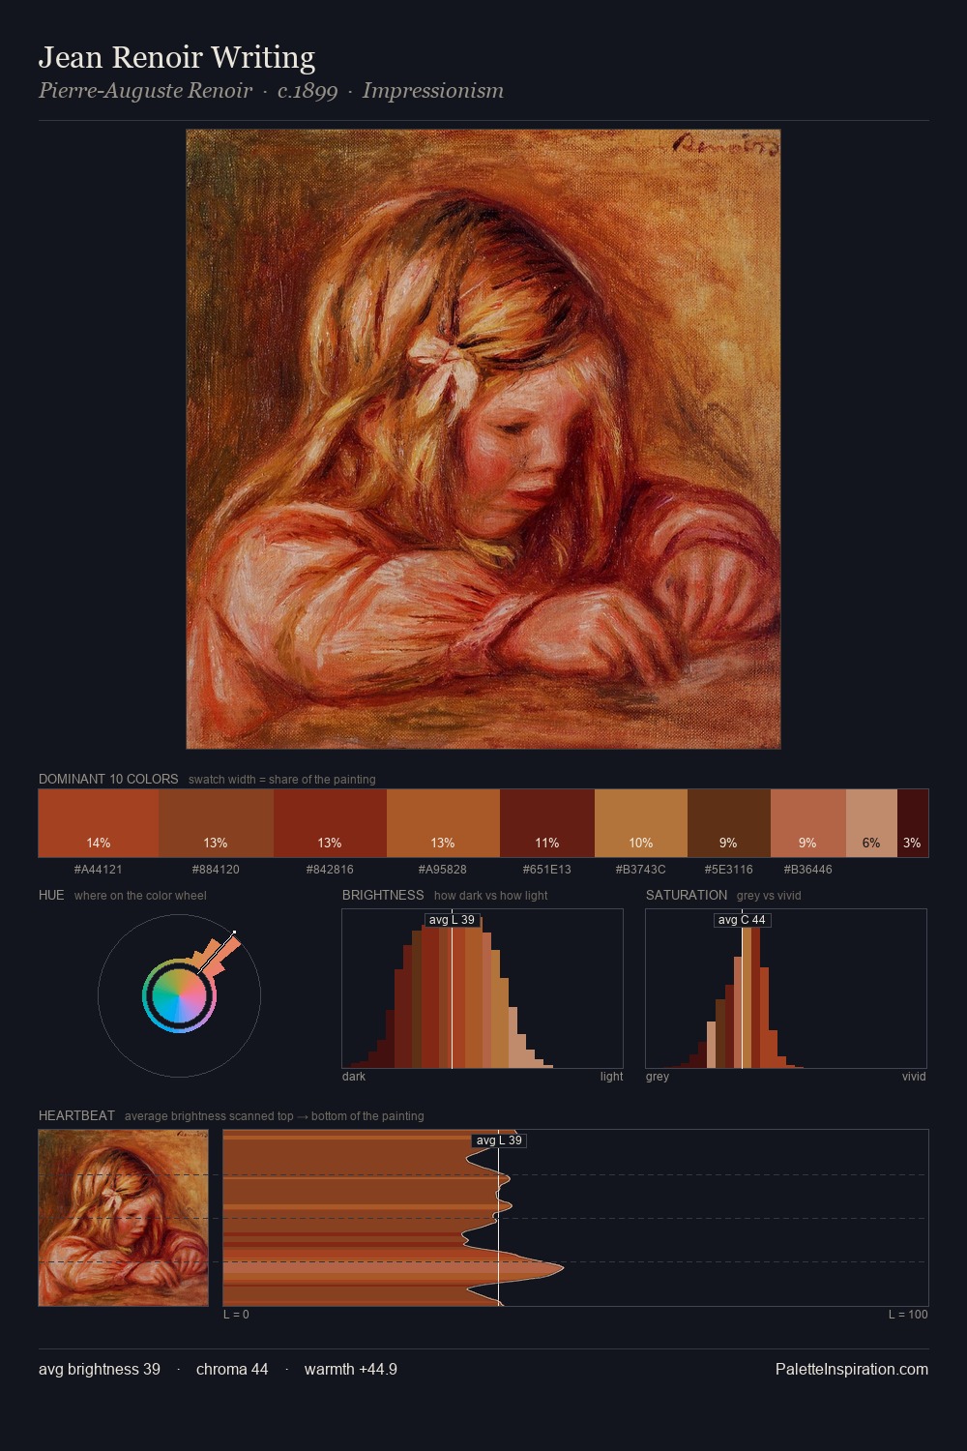Click the "grey" axis label

tap(658, 1077)
